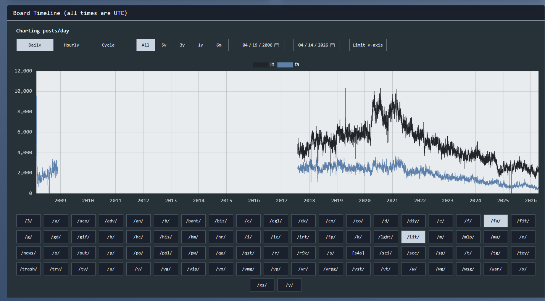Toggle the /fit/ board button
The height and width of the screenshot is (301, 545).
pyautogui.click(x=523, y=221)
